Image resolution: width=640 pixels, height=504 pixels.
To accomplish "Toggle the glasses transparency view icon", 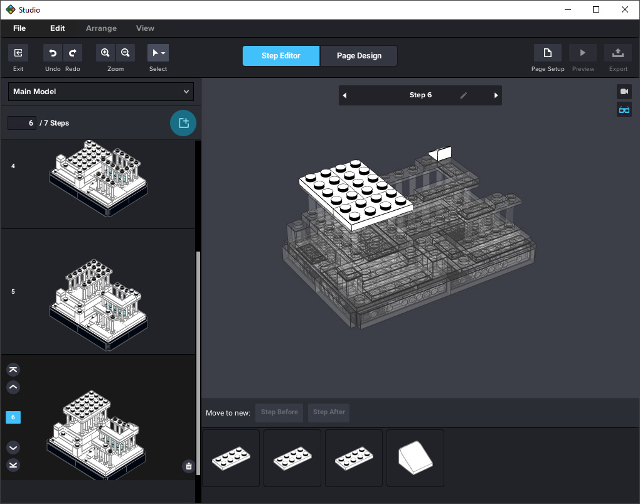I will tap(624, 109).
